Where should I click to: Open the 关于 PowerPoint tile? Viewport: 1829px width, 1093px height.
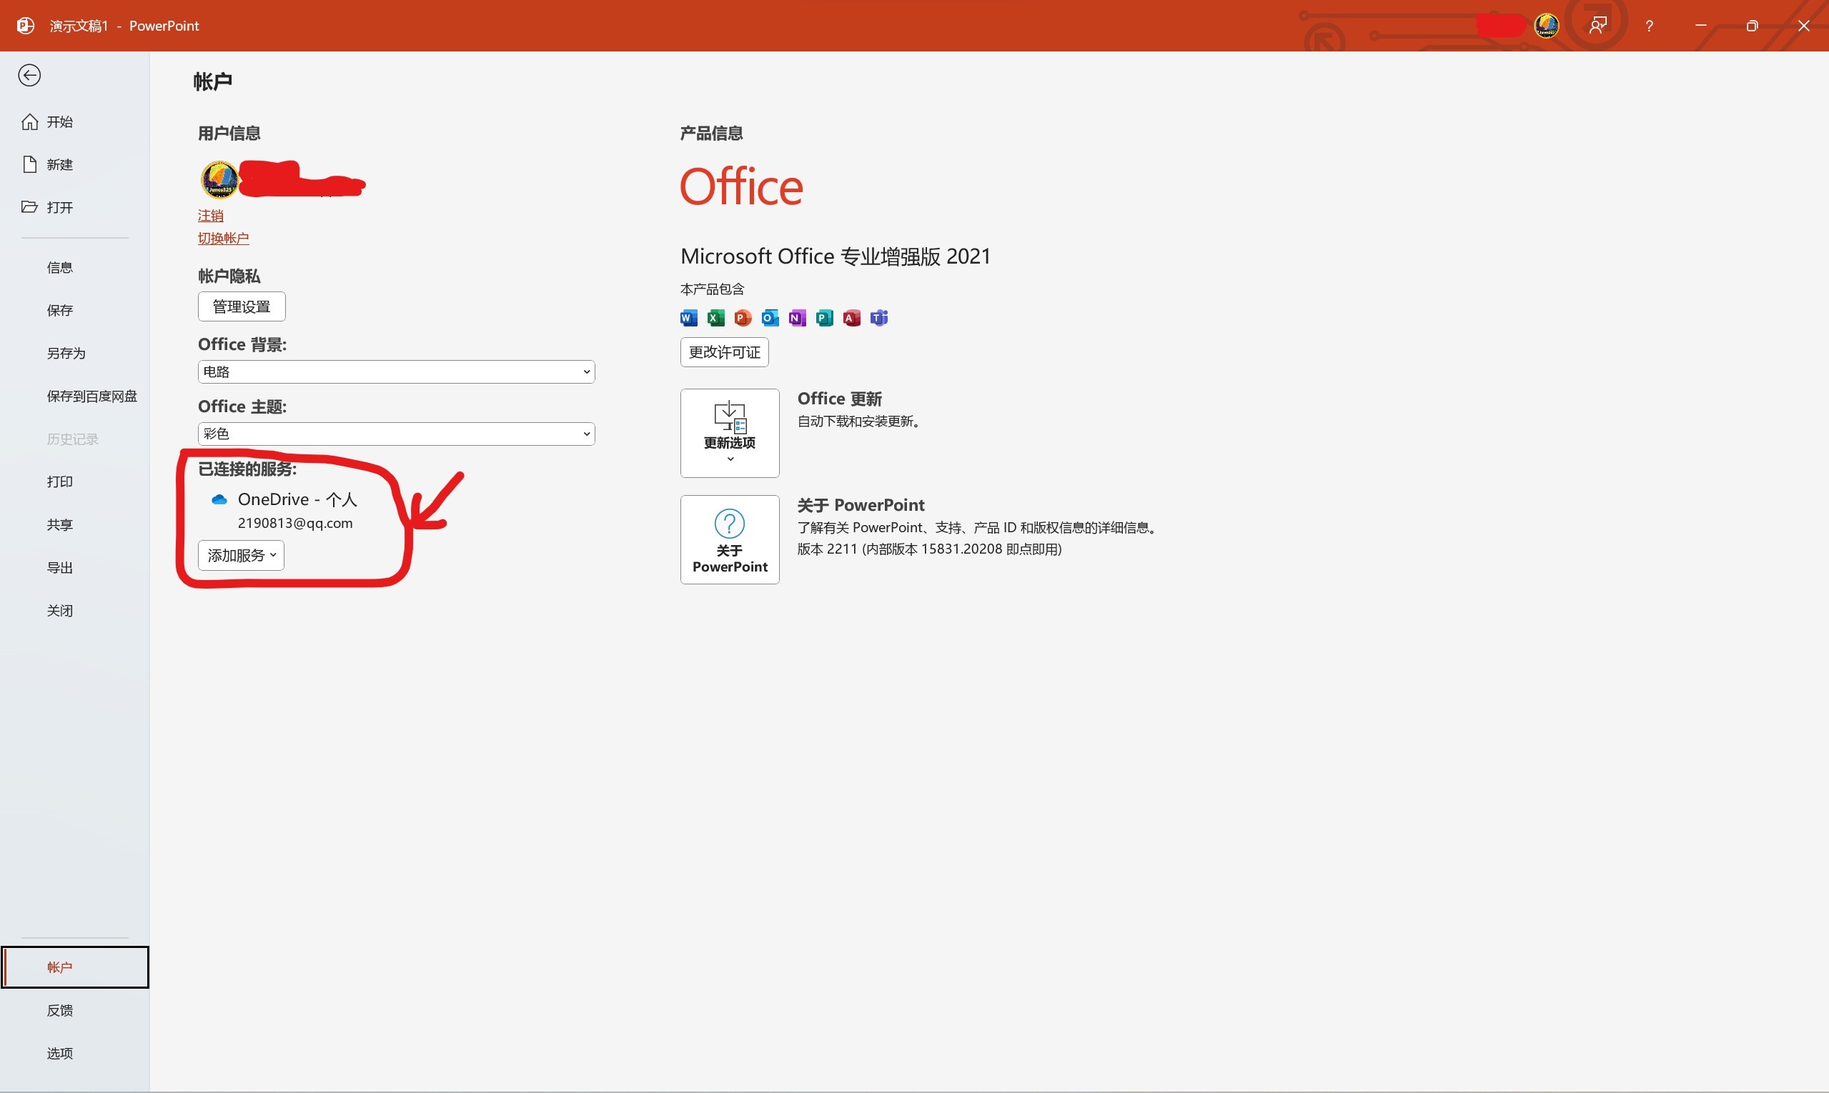pos(730,540)
